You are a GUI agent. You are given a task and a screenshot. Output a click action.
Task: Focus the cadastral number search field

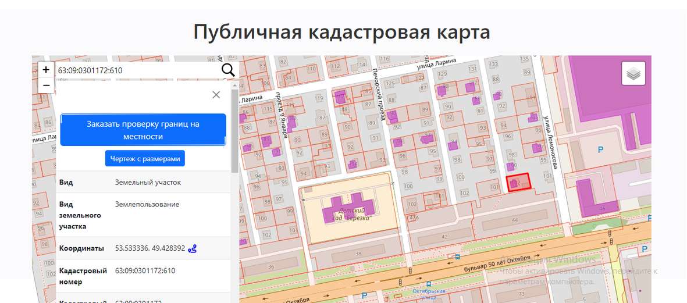tap(137, 70)
